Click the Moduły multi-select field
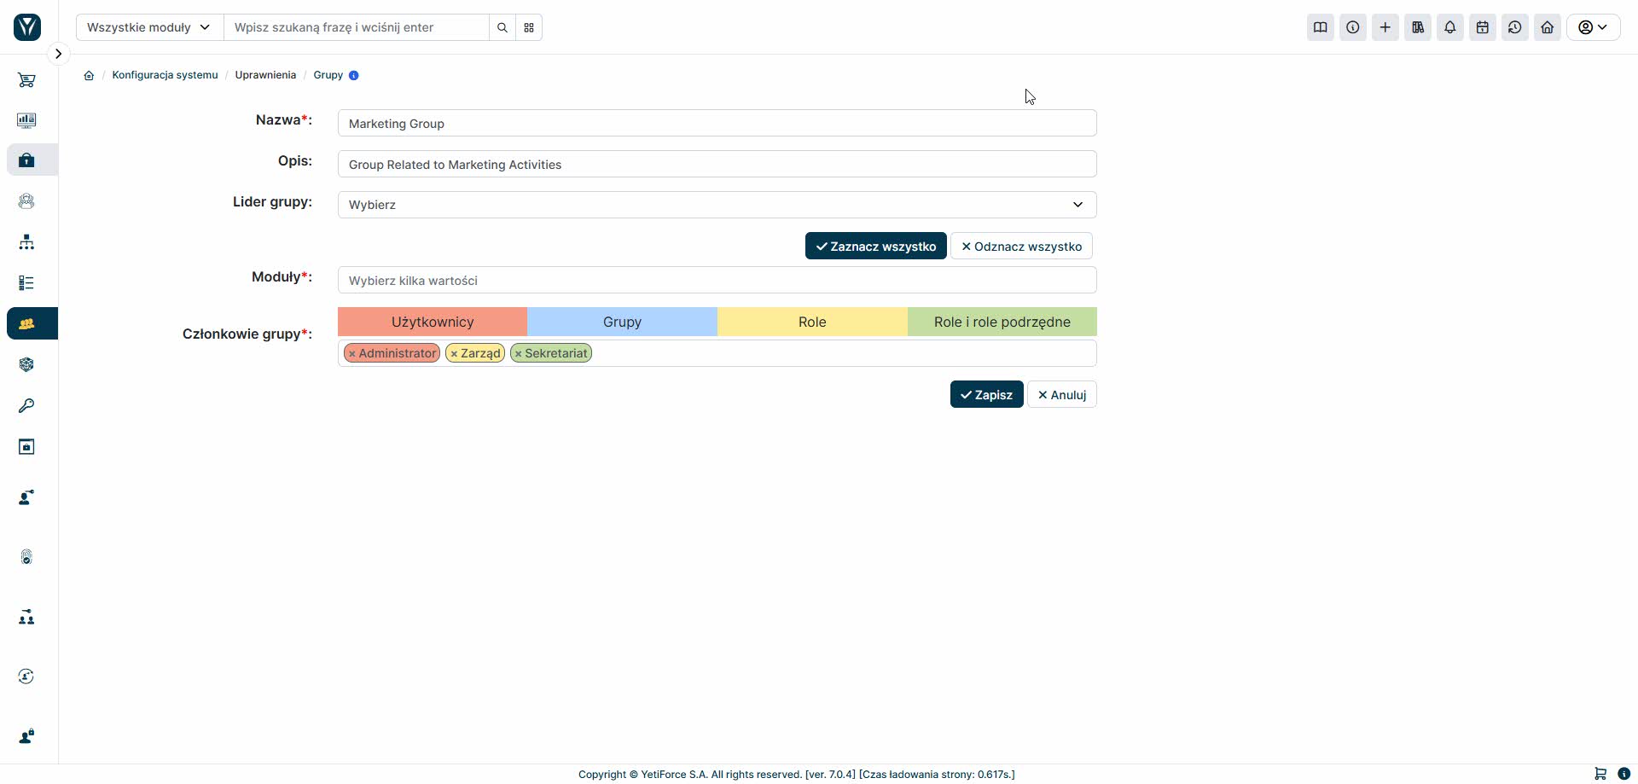 [x=717, y=280]
